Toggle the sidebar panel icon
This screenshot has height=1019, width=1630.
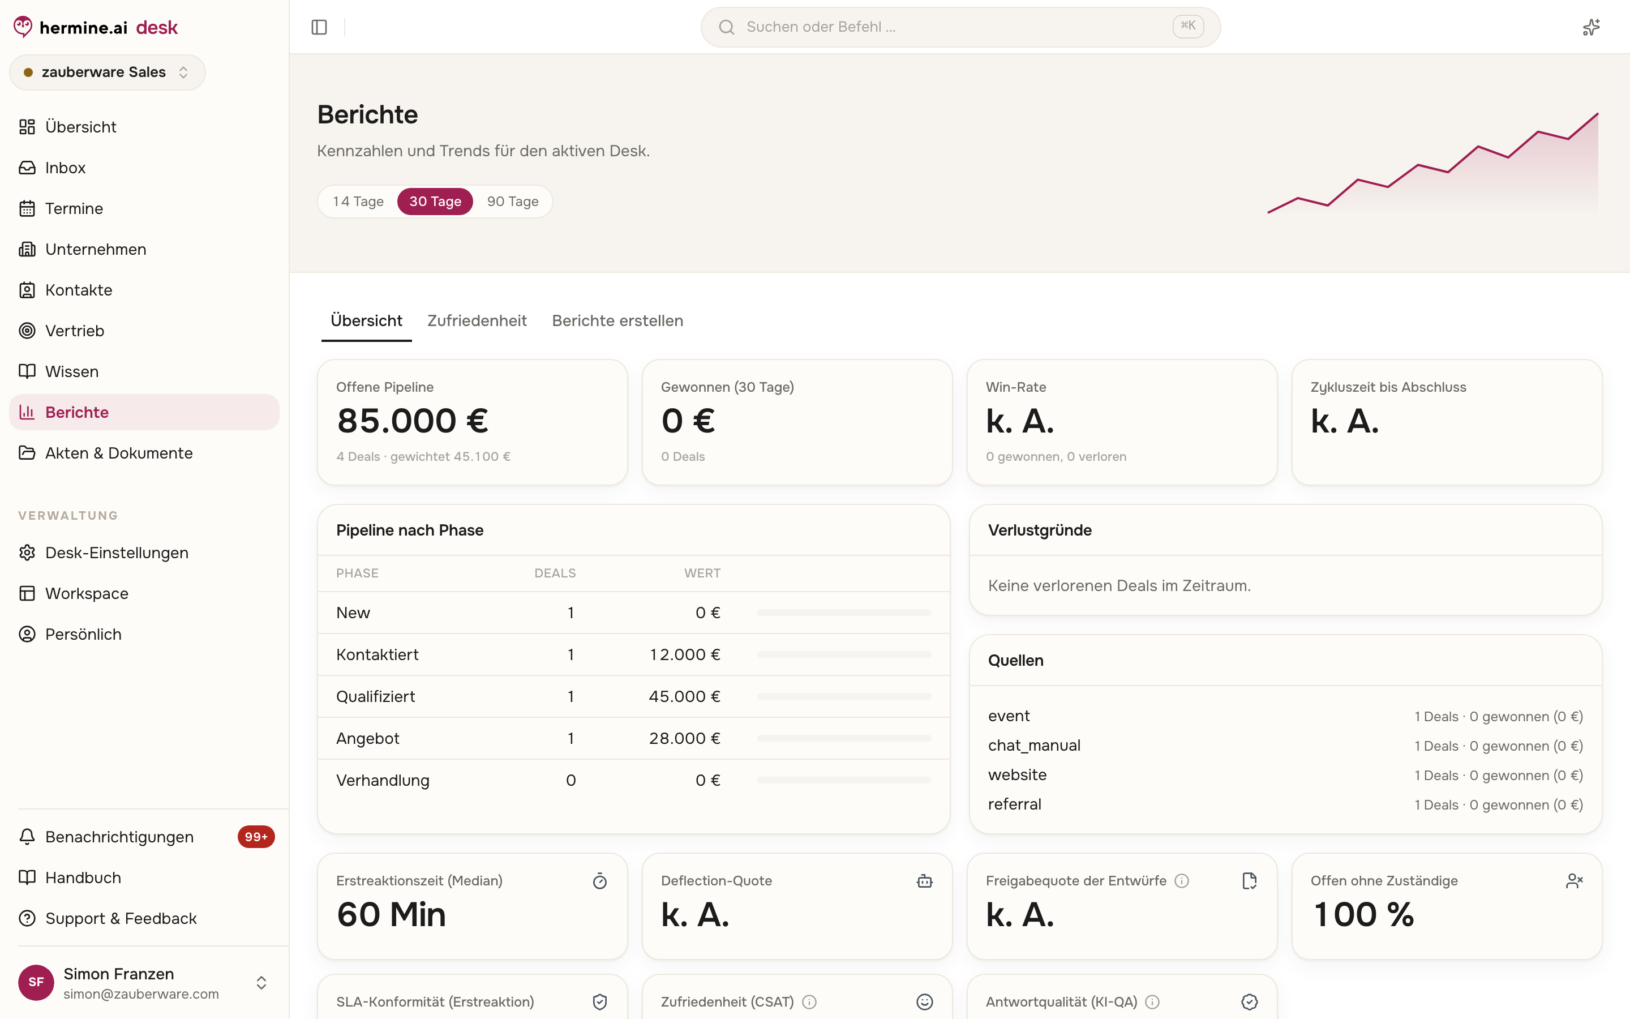pyautogui.click(x=319, y=27)
